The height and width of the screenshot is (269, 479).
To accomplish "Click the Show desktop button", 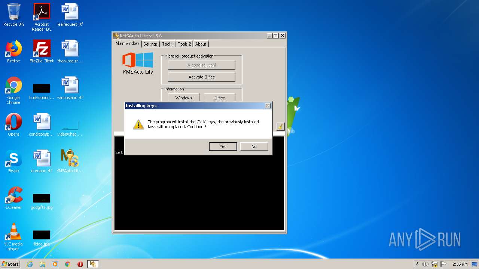I will tap(475, 264).
